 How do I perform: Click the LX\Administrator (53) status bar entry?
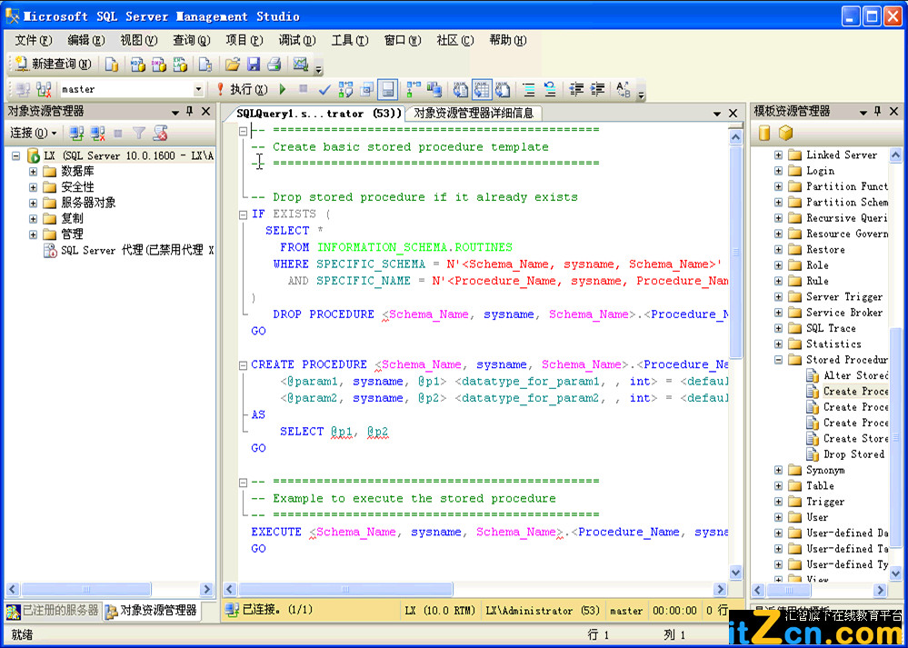pos(542,611)
